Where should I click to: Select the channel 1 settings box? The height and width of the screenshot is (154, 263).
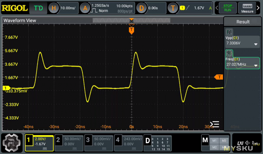(39, 143)
